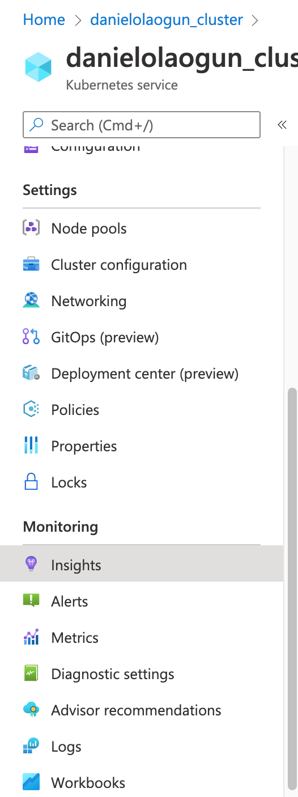Screen dimensions: 298x797
Task: Click the GitOps (preview) branch icon
Action: pos(31,337)
